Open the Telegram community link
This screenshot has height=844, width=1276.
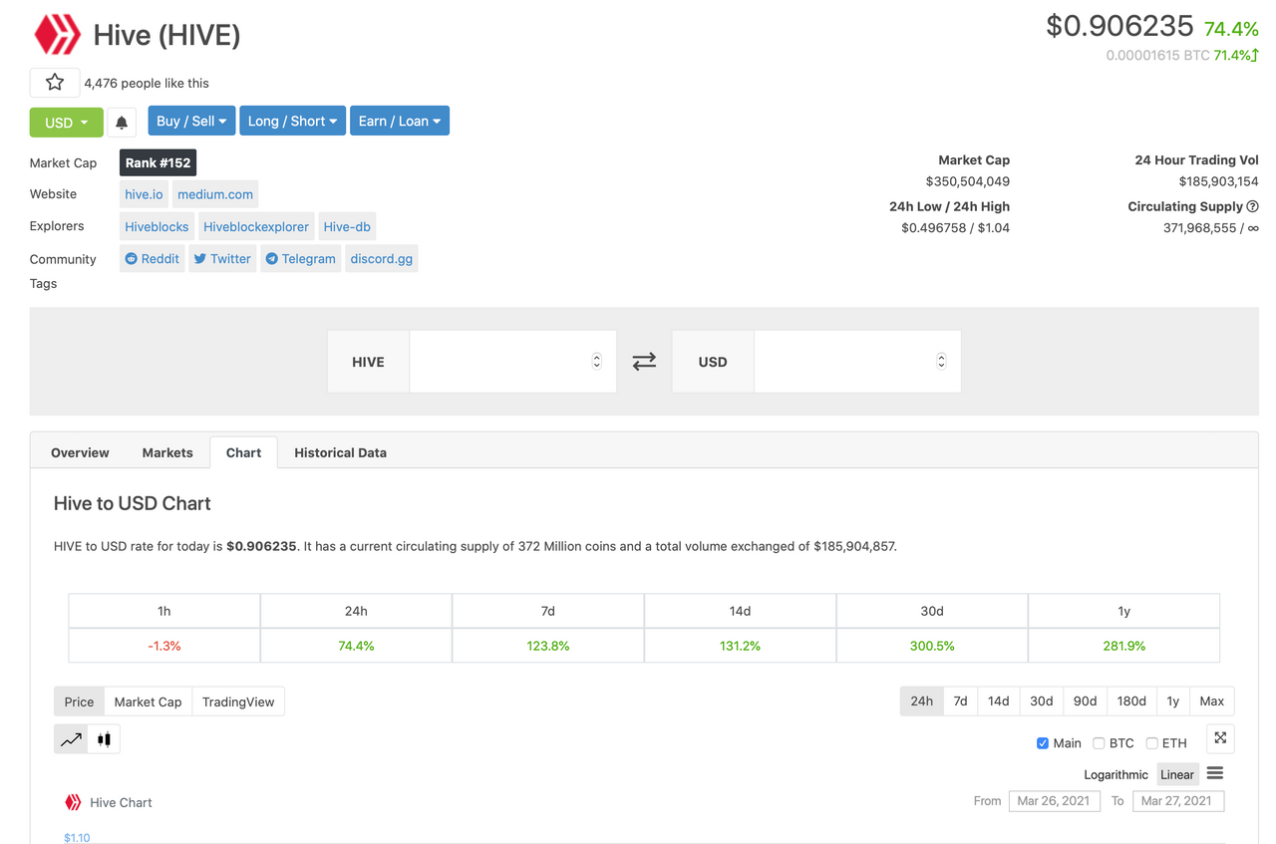click(x=300, y=258)
